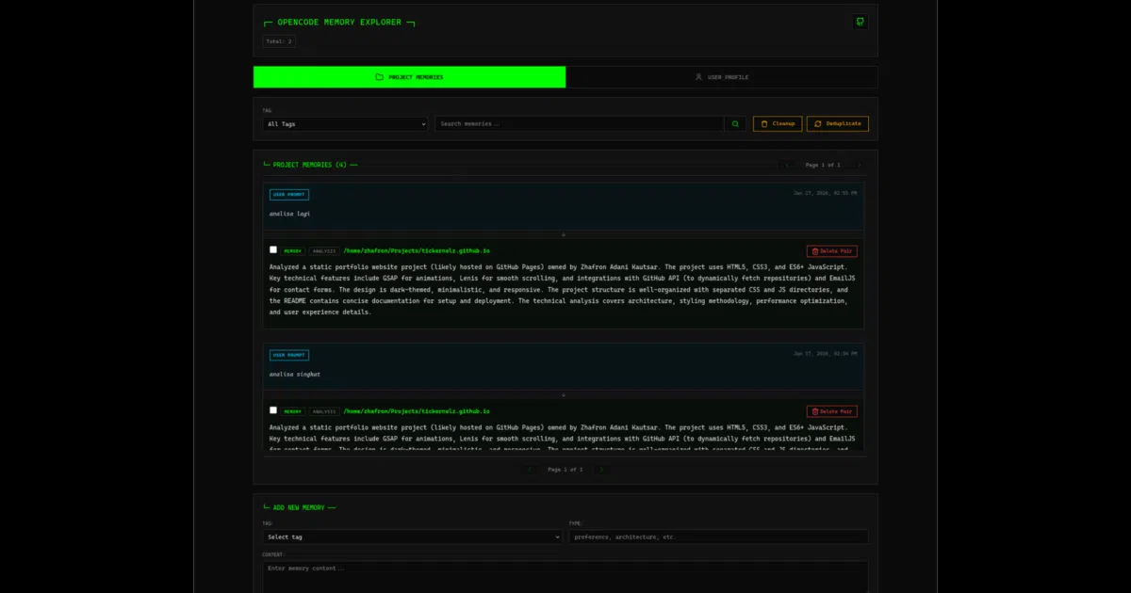Viewport: 1131px width, 593px height.
Task: Click the green search magnifier button
Action: tap(736, 123)
